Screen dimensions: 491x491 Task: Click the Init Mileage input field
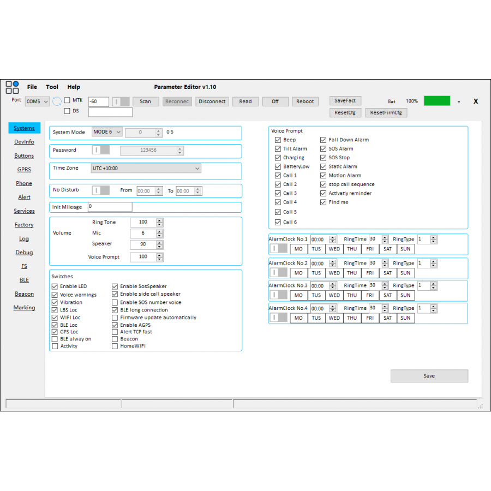point(110,207)
